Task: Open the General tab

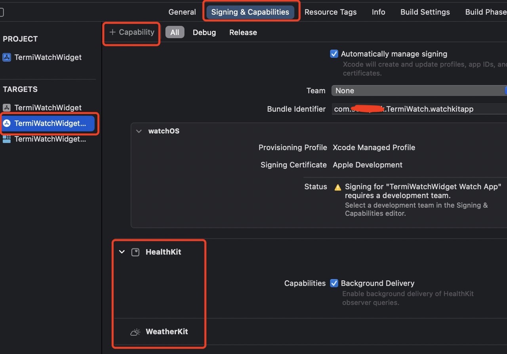Action: 182,12
